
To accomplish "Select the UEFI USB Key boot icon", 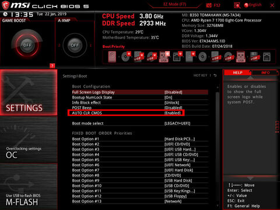I will click(x=164, y=57).
